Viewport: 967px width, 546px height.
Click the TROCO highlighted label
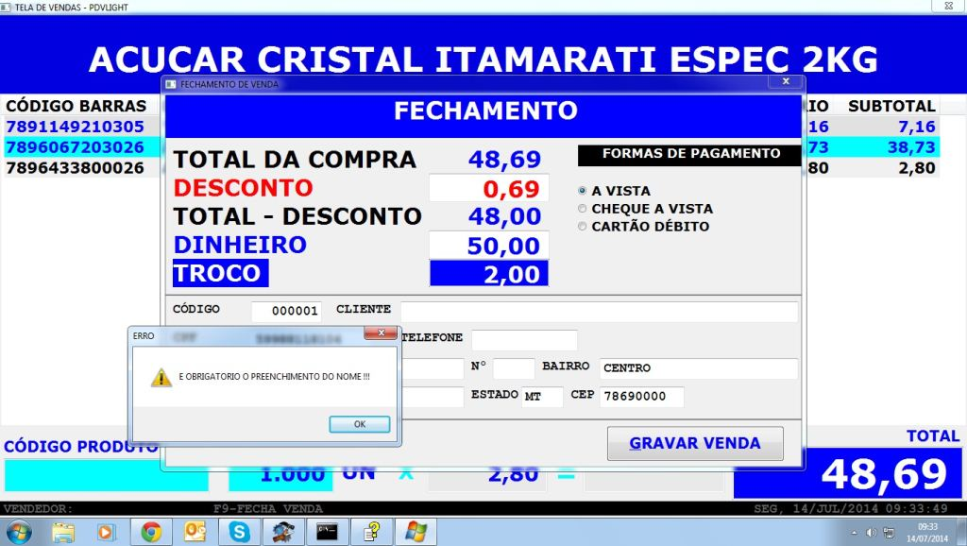pos(220,273)
